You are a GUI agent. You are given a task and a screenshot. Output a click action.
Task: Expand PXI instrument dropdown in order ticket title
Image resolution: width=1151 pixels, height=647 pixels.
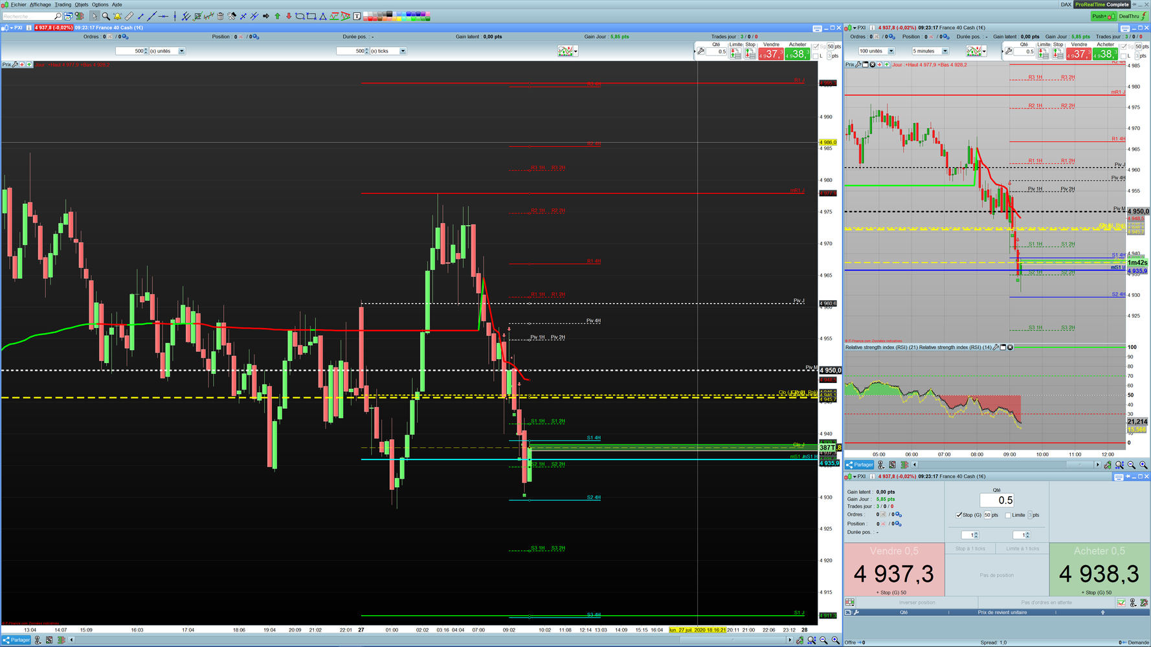coord(855,477)
